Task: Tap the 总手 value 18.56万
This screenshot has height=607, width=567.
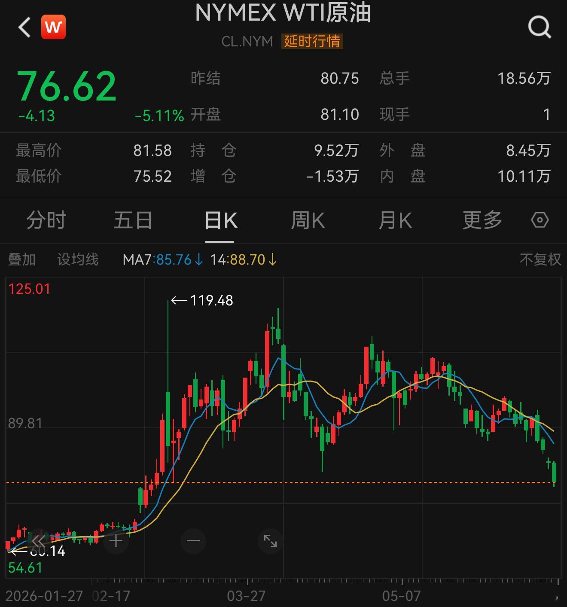Action: click(524, 78)
